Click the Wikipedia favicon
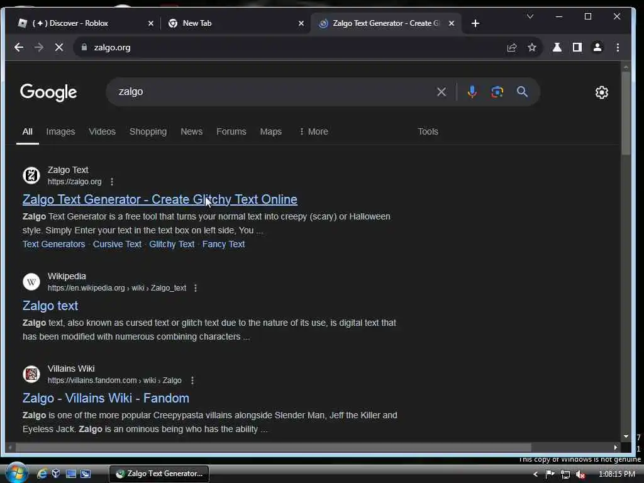Screen dimensions: 644x483 click(x=31, y=282)
